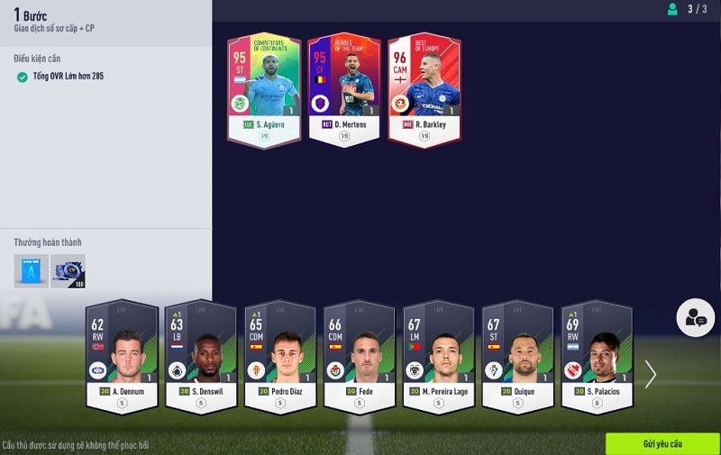Submit with the Gửi yêu cầu button

point(662,443)
